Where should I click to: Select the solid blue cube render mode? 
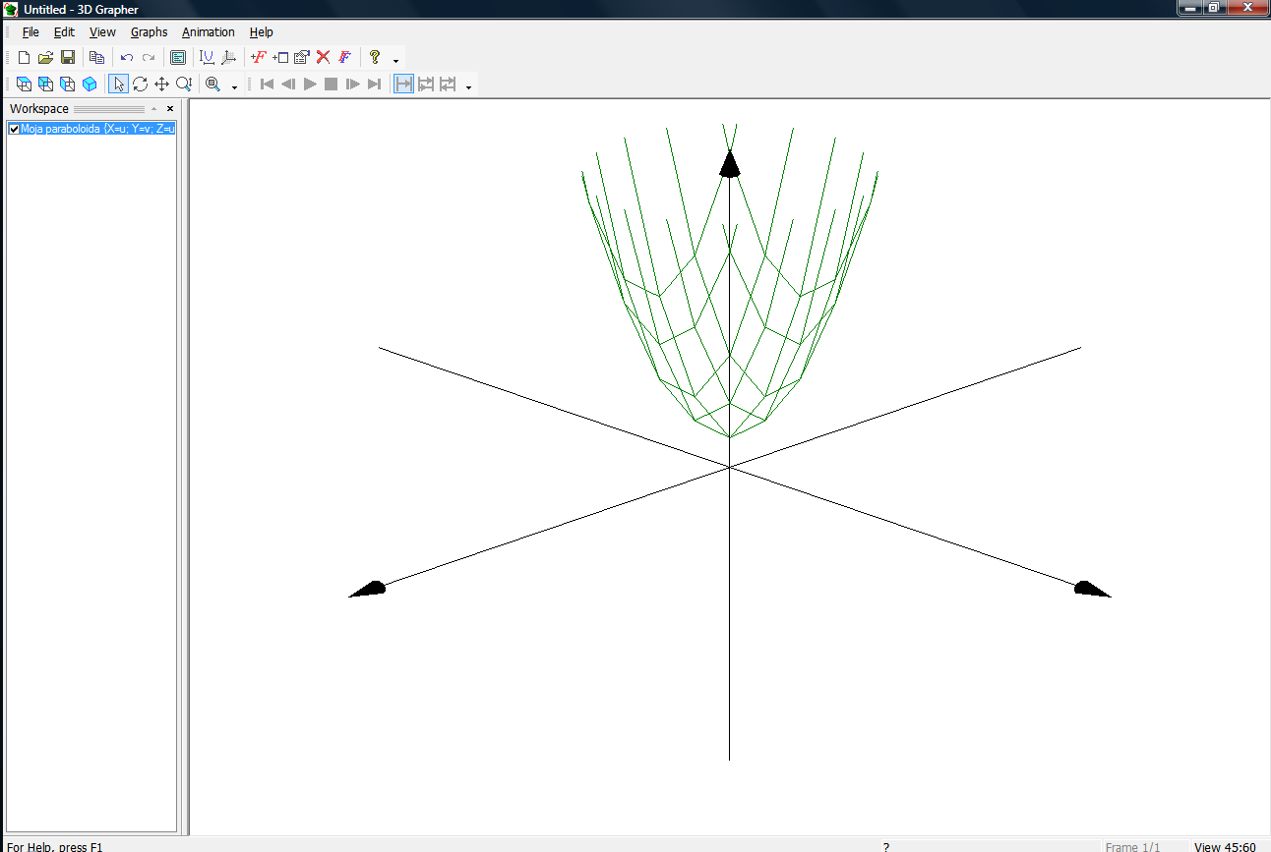tap(90, 85)
